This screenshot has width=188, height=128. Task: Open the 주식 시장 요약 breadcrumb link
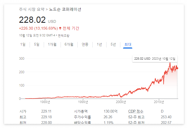click(32, 9)
